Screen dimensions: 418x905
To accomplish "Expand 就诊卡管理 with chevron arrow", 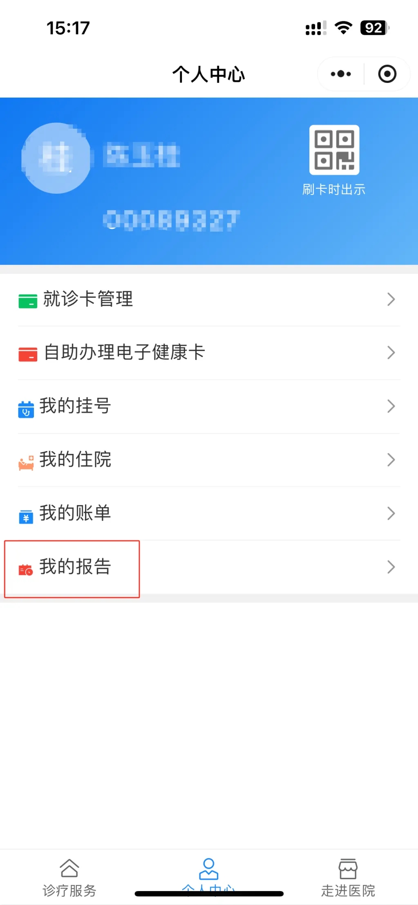I will 391,299.
